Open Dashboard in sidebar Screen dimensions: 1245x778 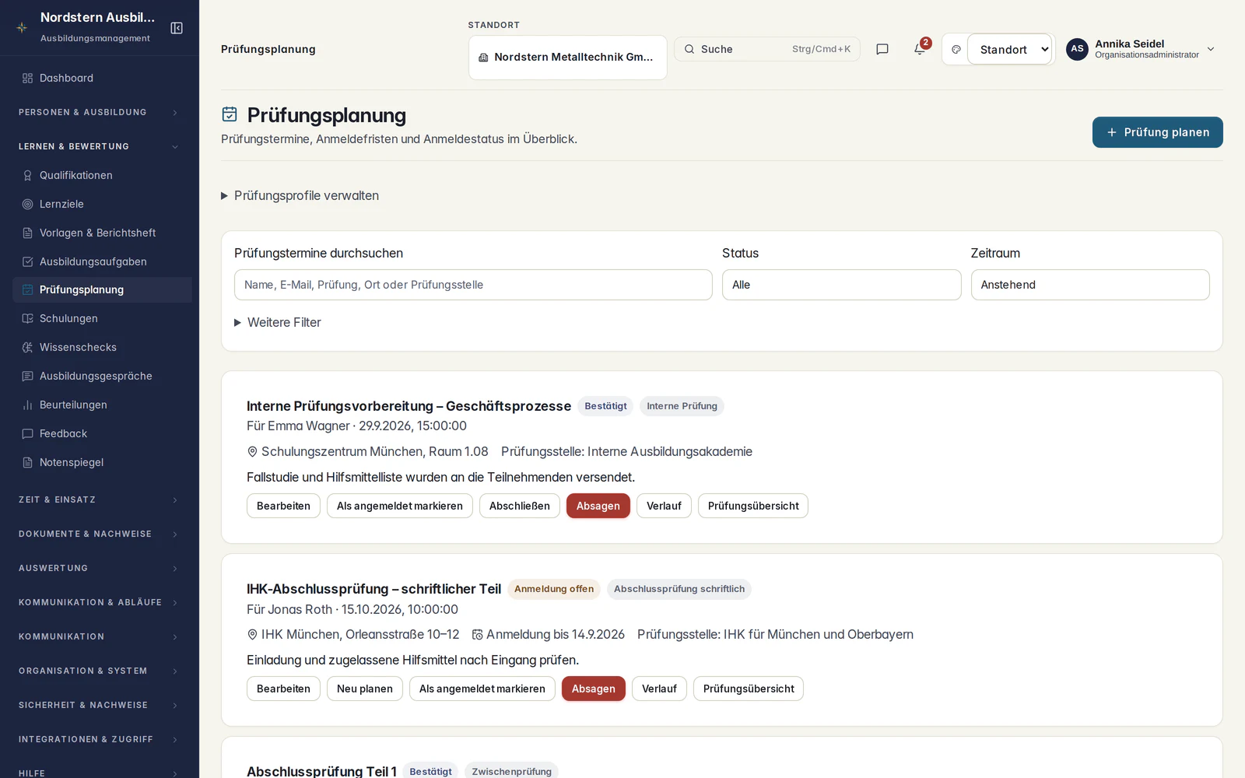pyautogui.click(x=103, y=78)
